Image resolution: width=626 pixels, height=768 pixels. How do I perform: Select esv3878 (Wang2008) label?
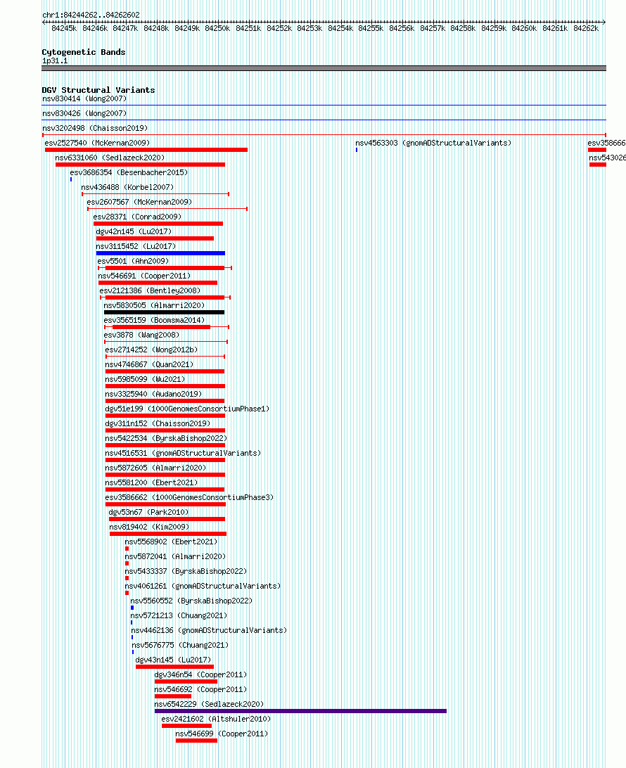click(x=141, y=335)
